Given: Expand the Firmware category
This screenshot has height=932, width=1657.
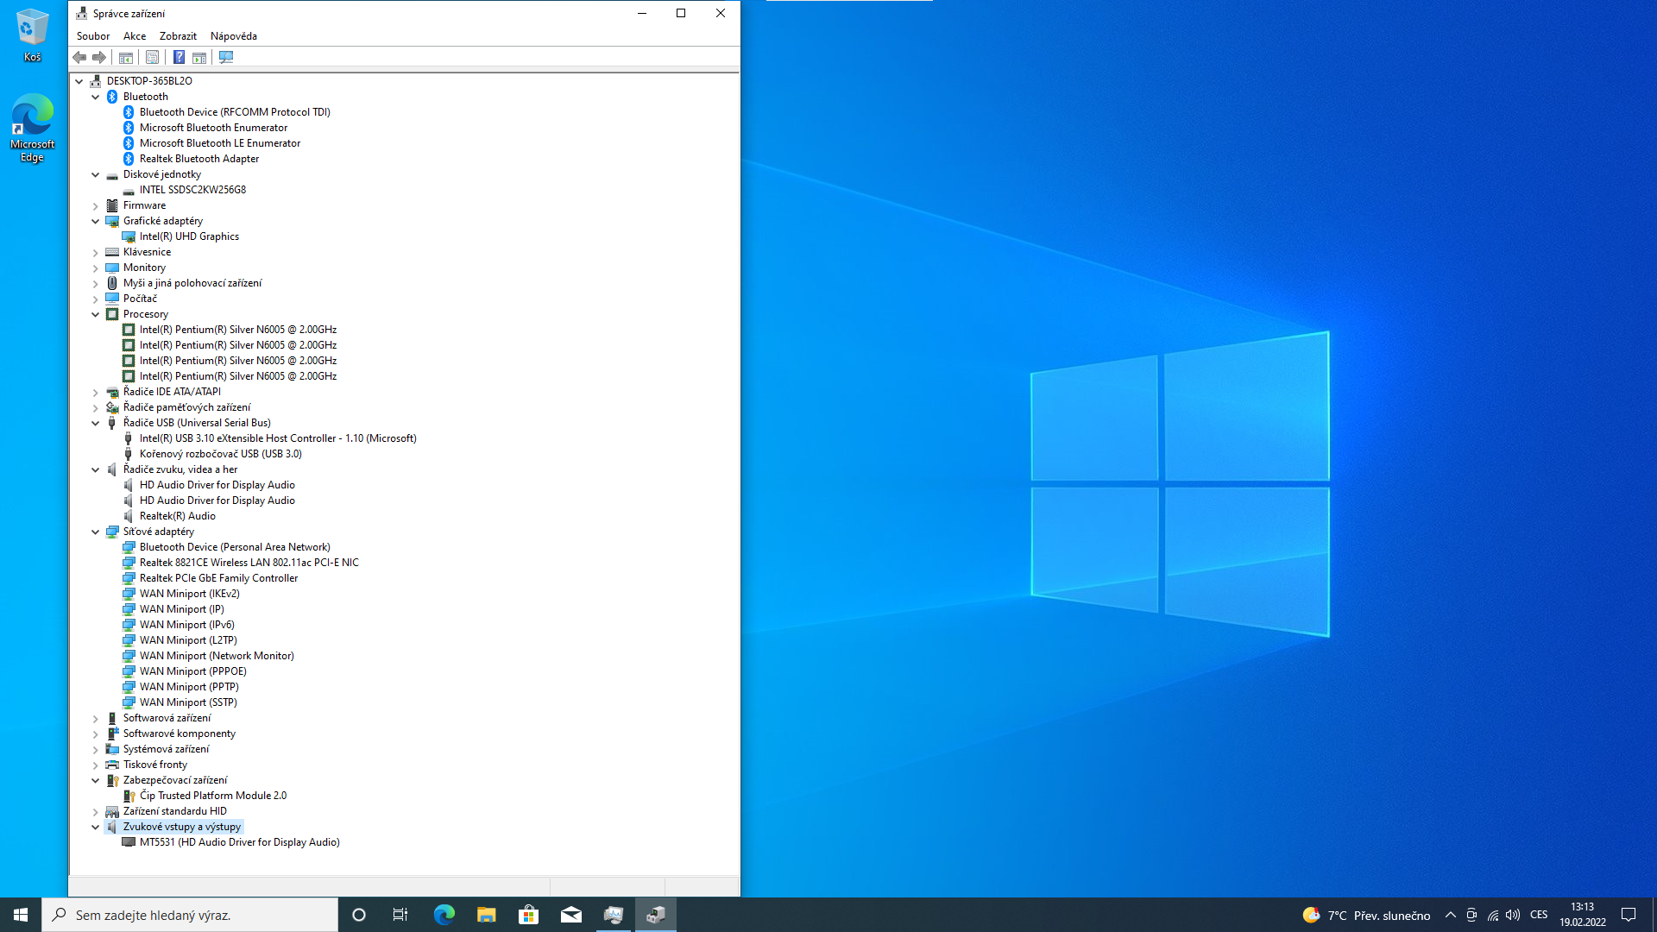Looking at the screenshot, I should 96,205.
